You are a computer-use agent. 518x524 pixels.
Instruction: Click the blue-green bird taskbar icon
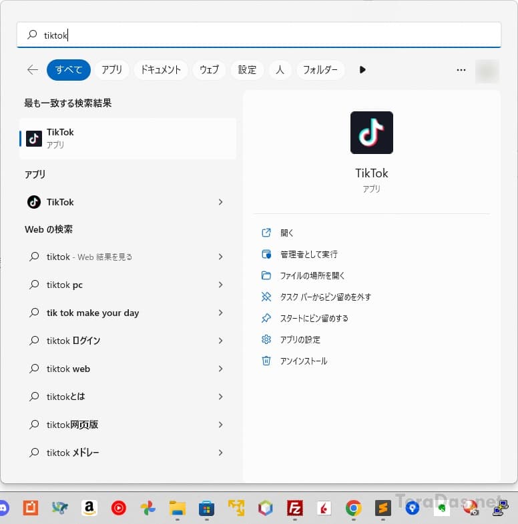(60, 508)
